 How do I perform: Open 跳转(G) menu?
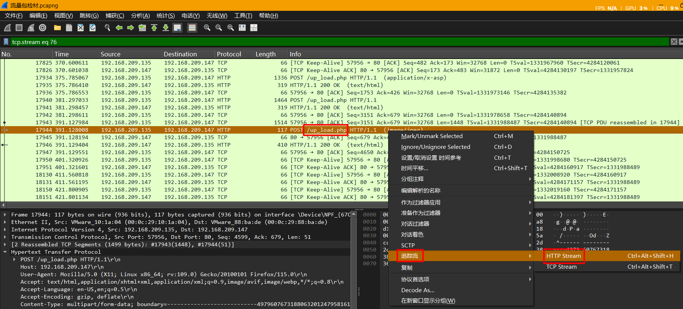(x=89, y=16)
